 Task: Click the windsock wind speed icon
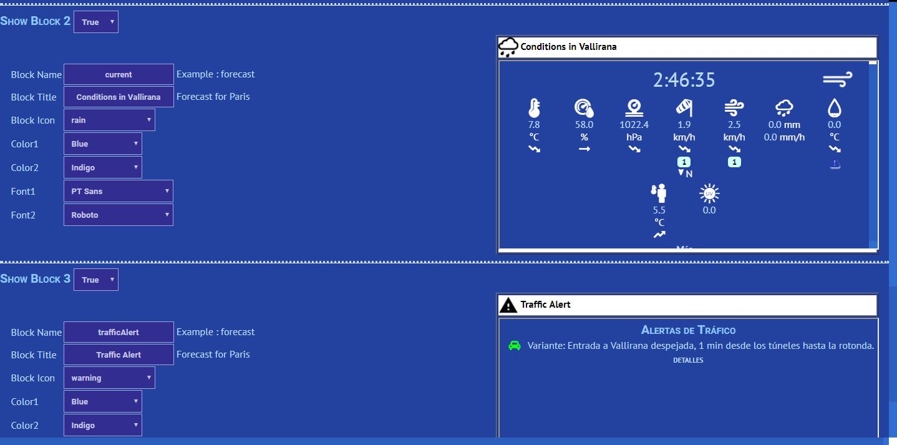click(684, 108)
